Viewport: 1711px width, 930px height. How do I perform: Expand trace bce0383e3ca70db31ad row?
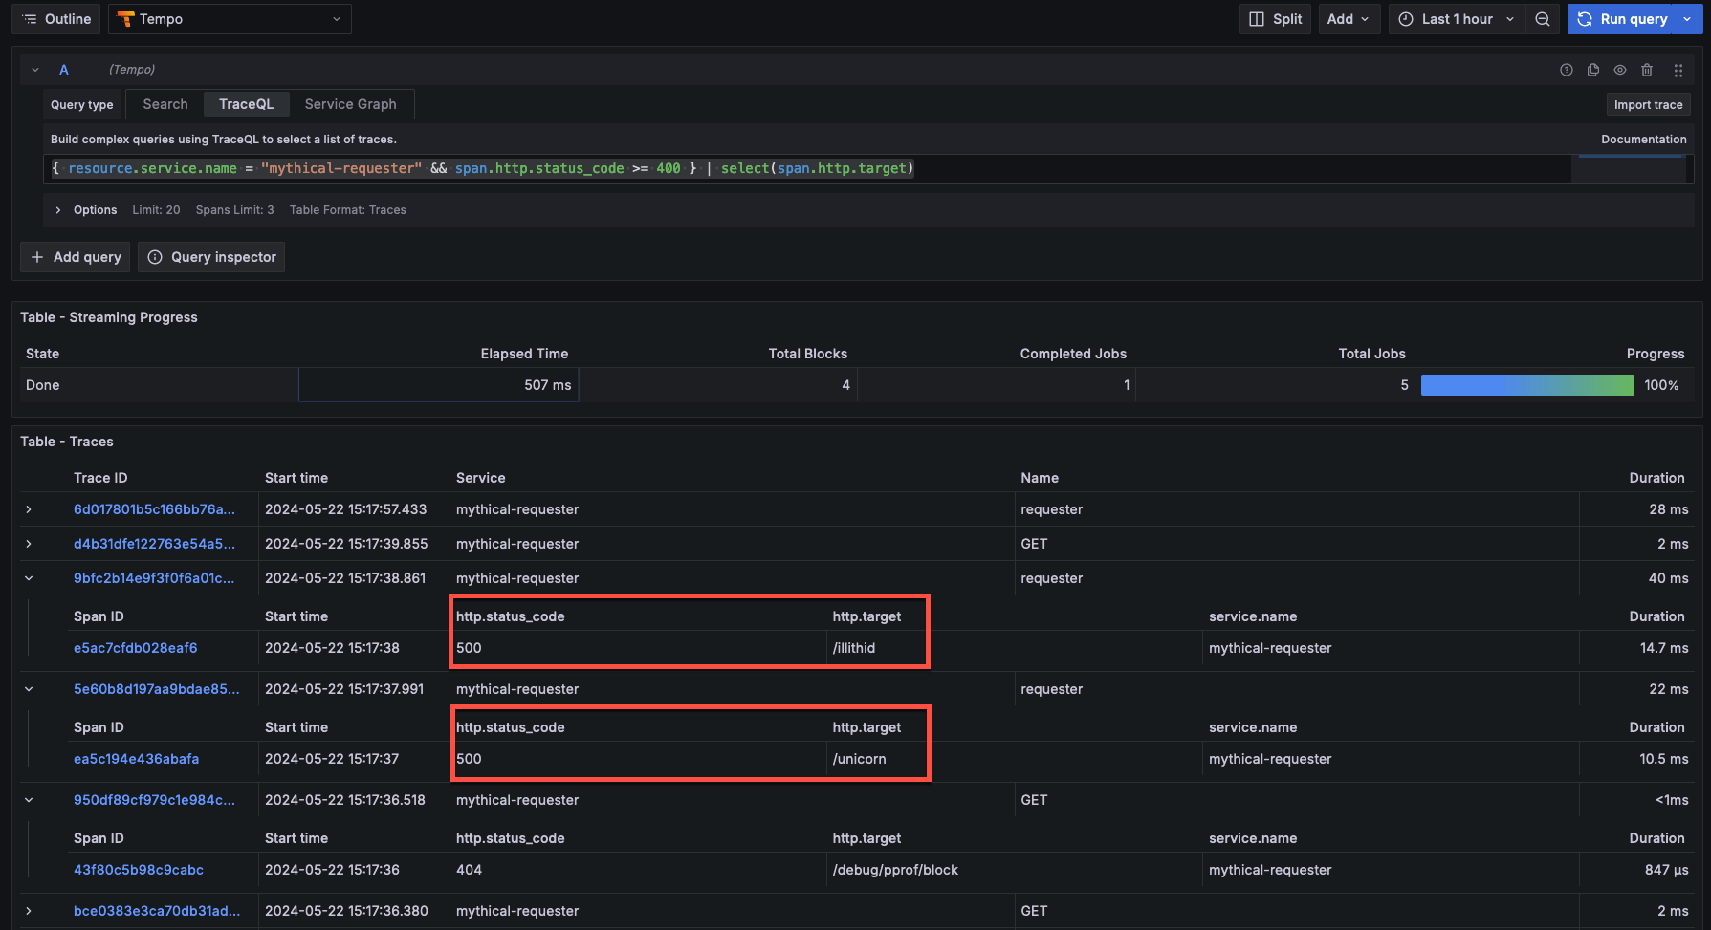tap(28, 910)
